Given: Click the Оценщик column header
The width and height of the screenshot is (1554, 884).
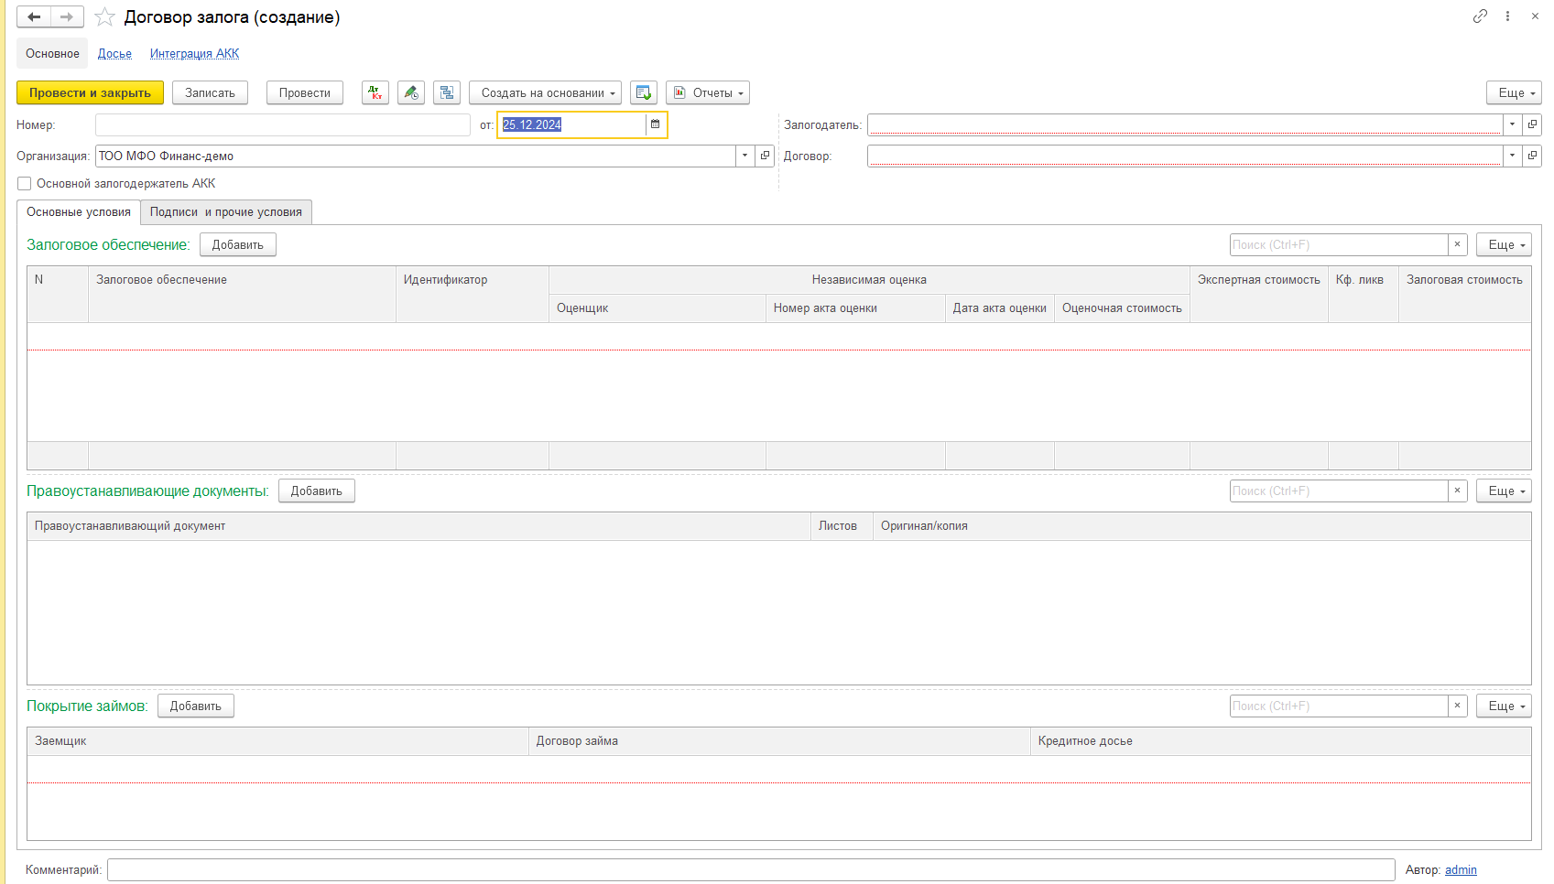Looking at the screenshot, I should 657,308.
